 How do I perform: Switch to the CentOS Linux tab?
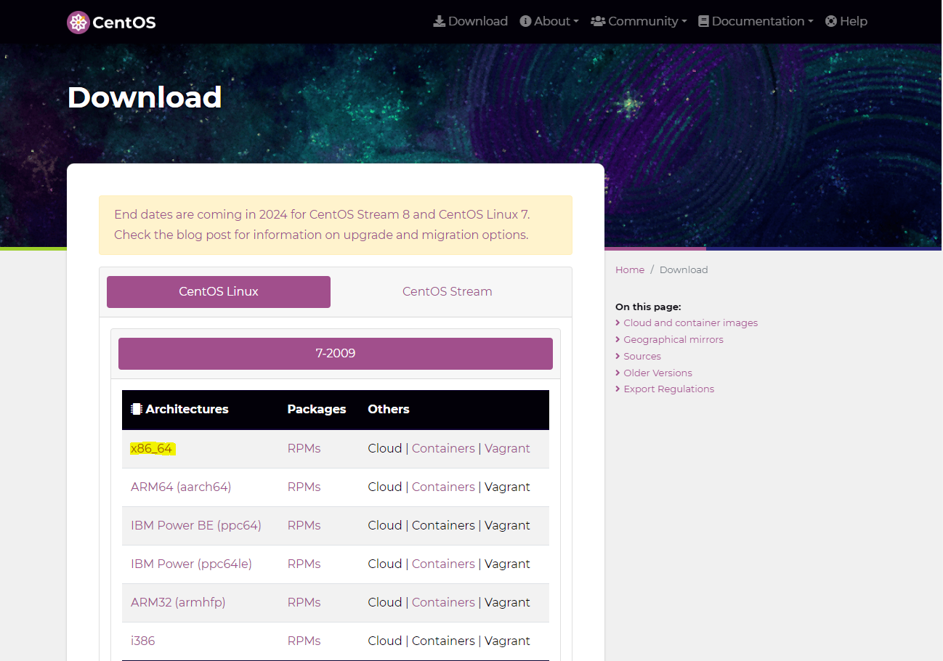(x=219, y=292)
